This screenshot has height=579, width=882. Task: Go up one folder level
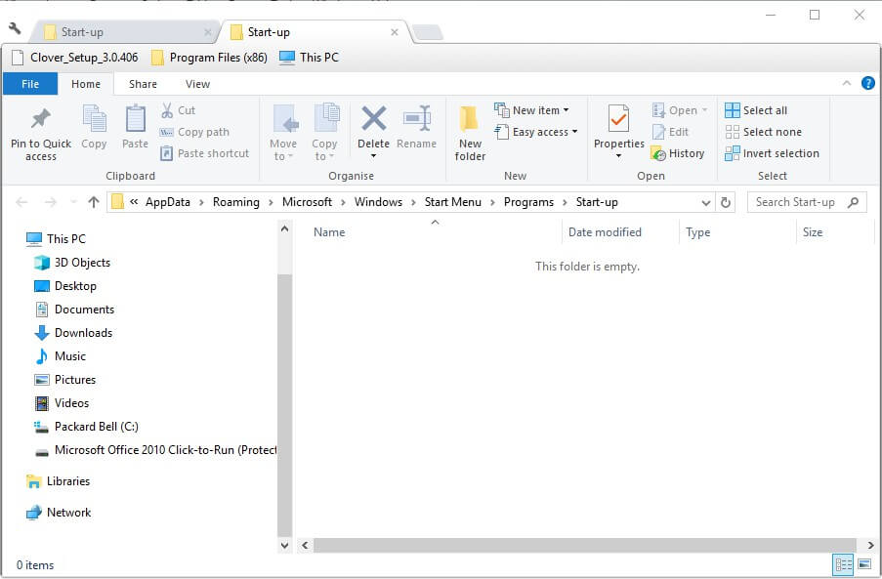click(x=94, y=202)
